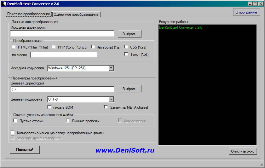
Task: Open the О программе dialog
Action: click(x=246, y=12)
